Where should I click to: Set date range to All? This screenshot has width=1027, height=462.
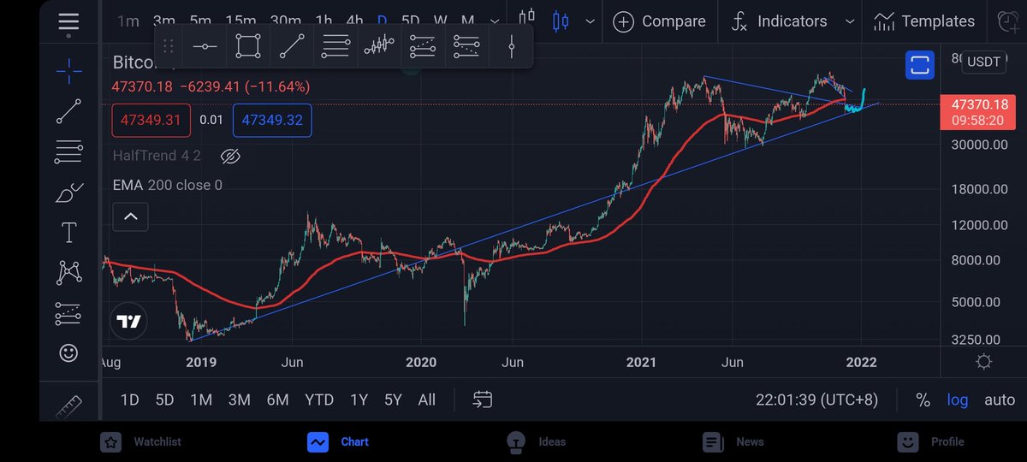(426, 400)
